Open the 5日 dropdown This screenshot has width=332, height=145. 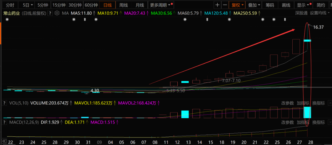28,5
